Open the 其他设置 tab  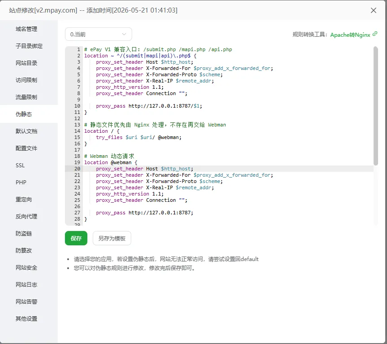(x=26, y=319)
